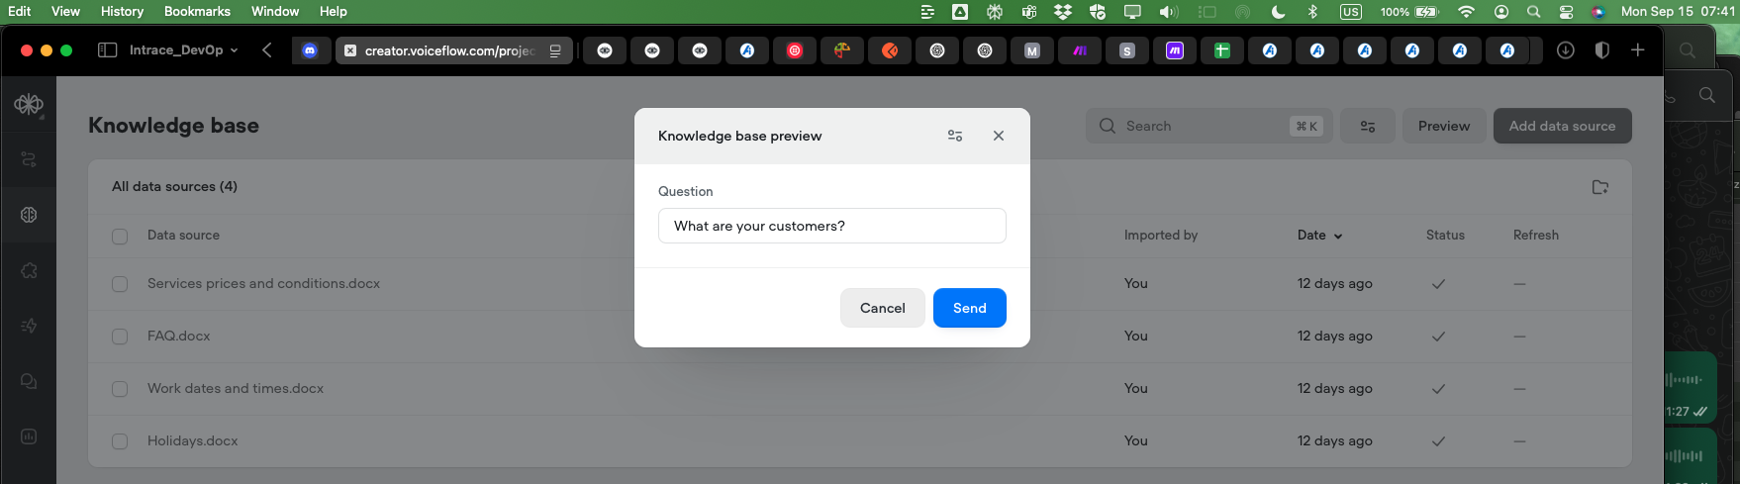Open the browser downloads icon
1740x484 pixels.
[x=1566, y=49]
